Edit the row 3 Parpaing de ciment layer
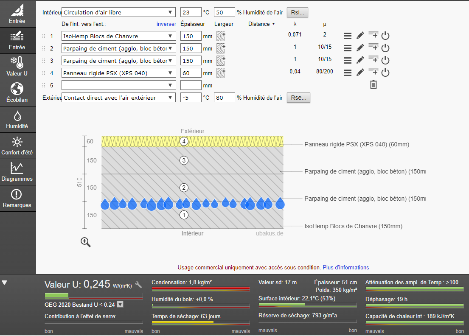This screenshot has height=336, width=469. click(360, 60)
